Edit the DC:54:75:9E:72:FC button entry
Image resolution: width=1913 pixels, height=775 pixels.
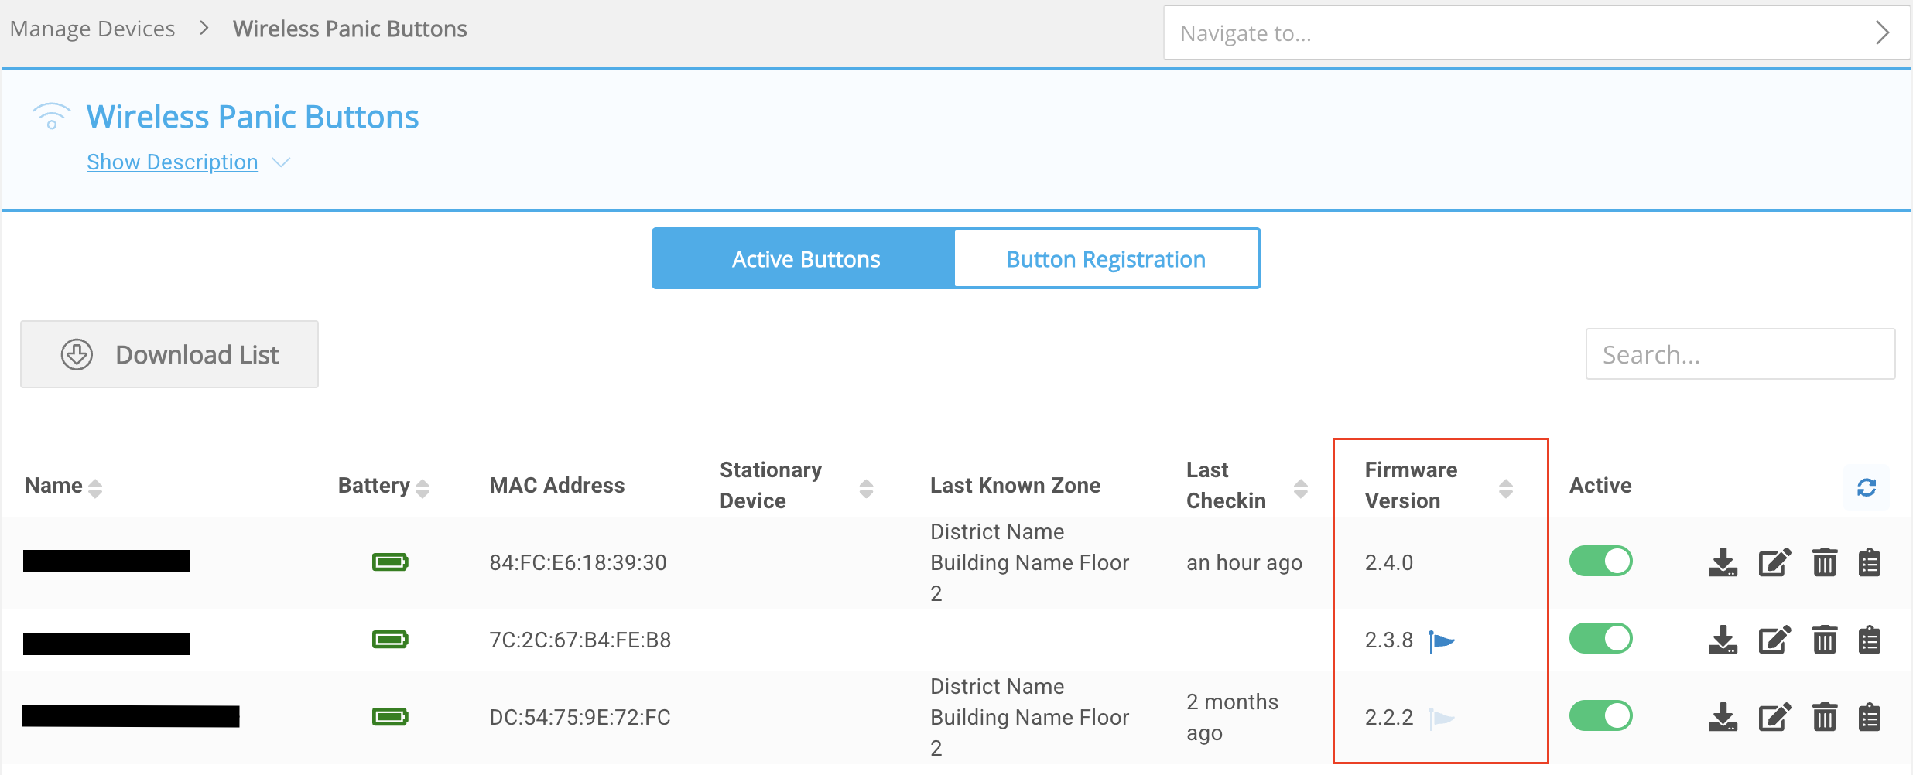(x=1774, y=717)
